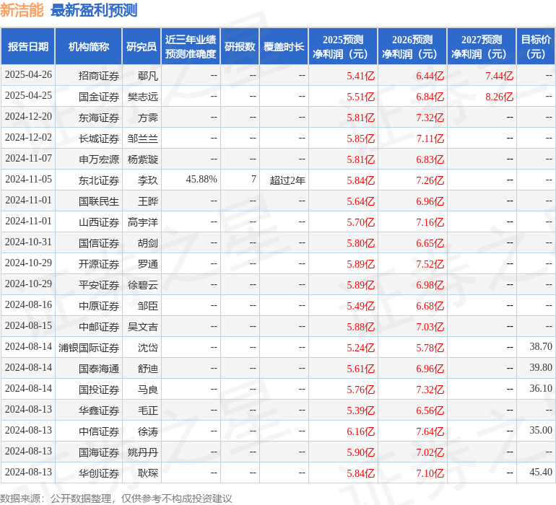Viewport: 556px width, 505px height.
Task: Select the 报告日期 column header
Action: pos(28,47)
